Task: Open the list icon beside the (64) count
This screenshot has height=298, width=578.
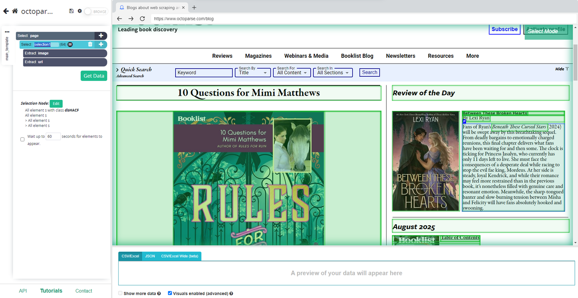Action: point(70,44)
